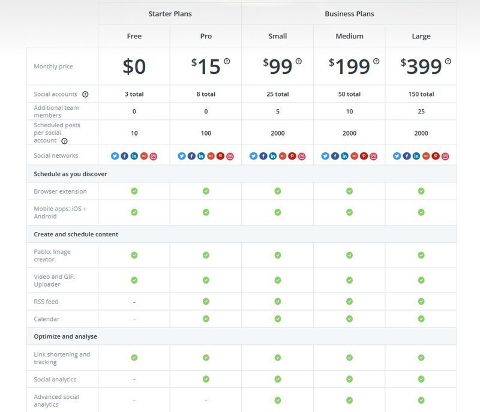Image resolution: width=480 pixels, height=412 pixels.
Task: Click the help icon beside Social accounts
Action: click(85, 94)
